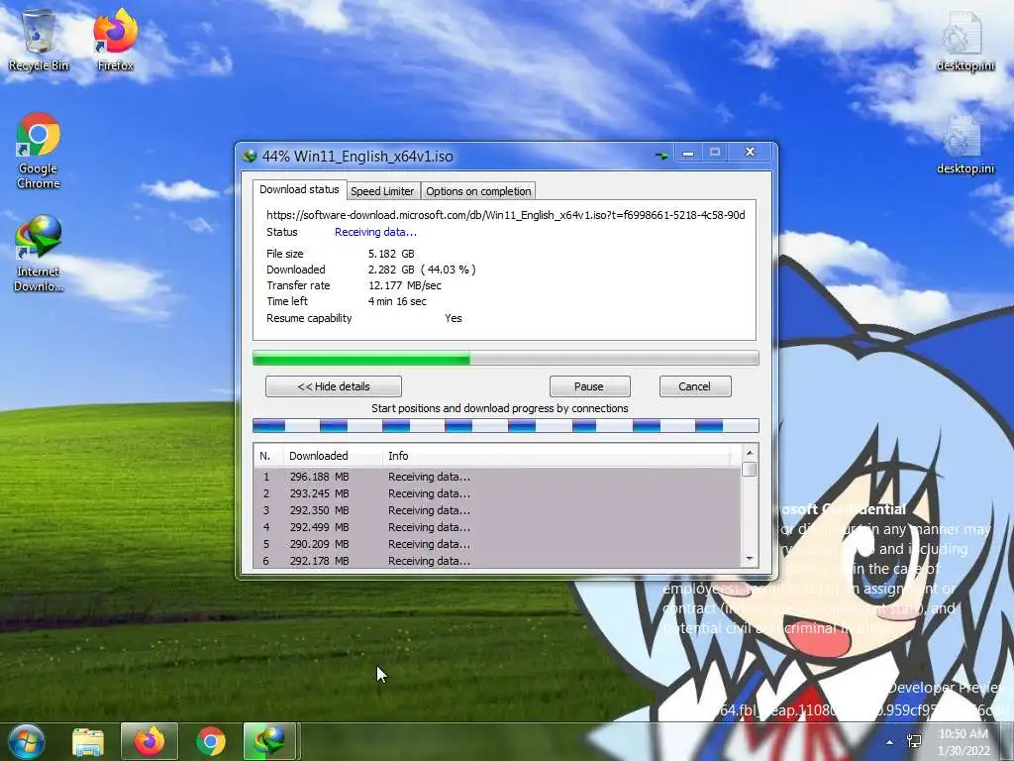1014x761 pixels.
Task: Switch to Chrome on the taskbar
Action: pos(211,741)
